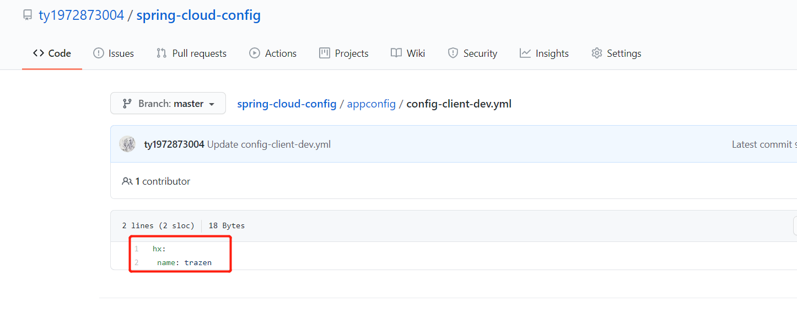
Task: Click the Security shield icon
Action: (453, 53)
